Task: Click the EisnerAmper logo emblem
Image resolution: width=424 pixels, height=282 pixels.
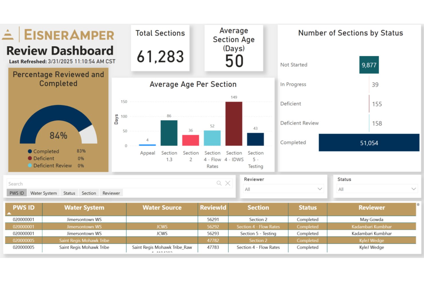Action: pyautogui.click(x=8, y=35)
